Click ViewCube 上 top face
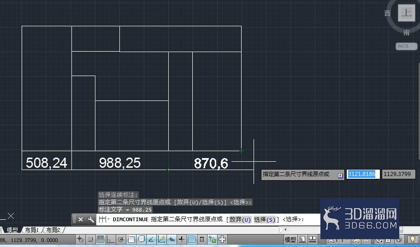 (x=406, y=13)
